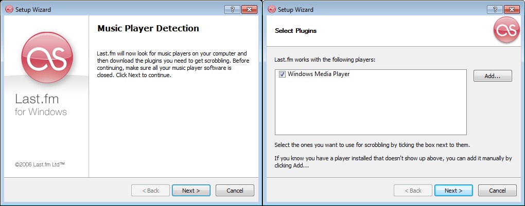This screenshot has width=525, height=206.
Task: Untick the Windows Media Player checkbox
Action: point(282,74)
